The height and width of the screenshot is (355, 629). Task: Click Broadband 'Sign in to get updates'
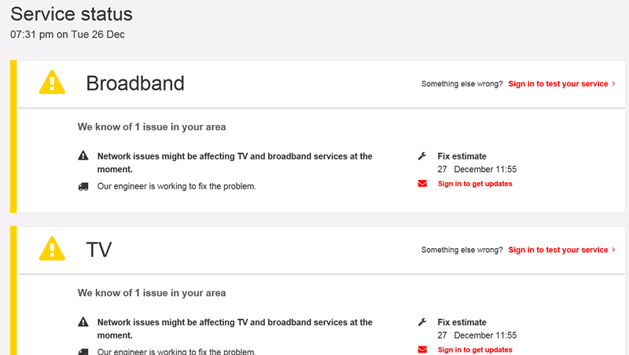click(x=475, y=184)
